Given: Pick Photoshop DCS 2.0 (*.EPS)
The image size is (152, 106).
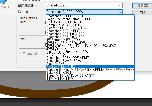Looking at the screenshot, I should [90, 37].
